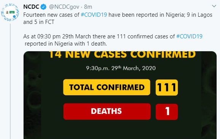This screenshot has height=139, width=220.
Task: Click the '9:30p.m. 29th March, 2020' date line
Action: pos(121,68)
